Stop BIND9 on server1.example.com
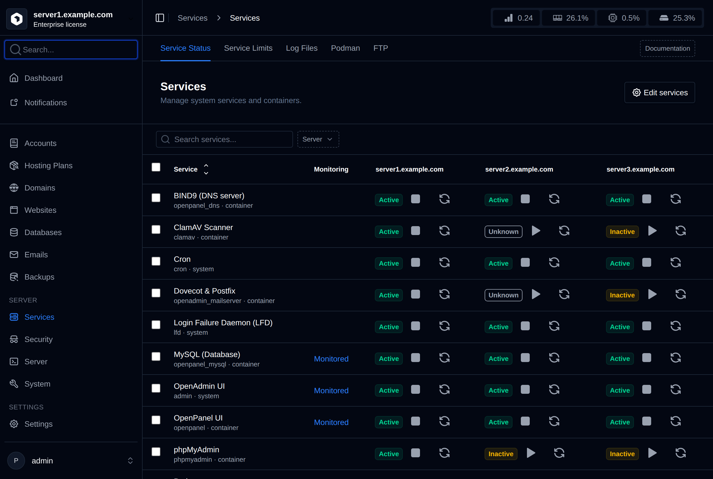The height and width of the screenshot is (479, 713). point(416,199)
